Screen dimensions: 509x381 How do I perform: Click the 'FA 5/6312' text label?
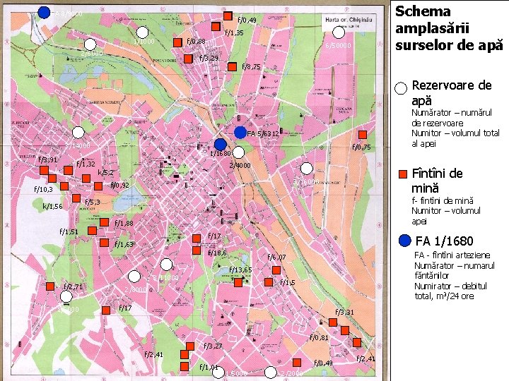coord(263,133)
